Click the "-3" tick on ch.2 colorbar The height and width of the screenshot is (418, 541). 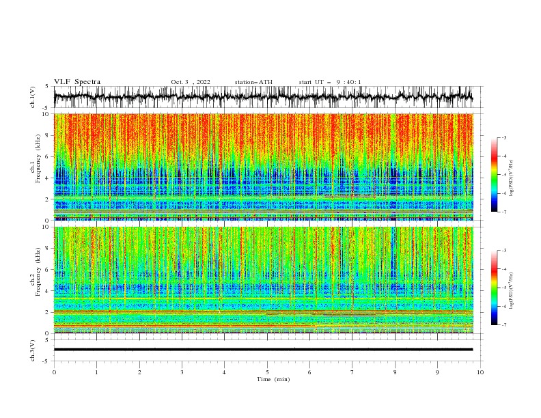[503, 251]
